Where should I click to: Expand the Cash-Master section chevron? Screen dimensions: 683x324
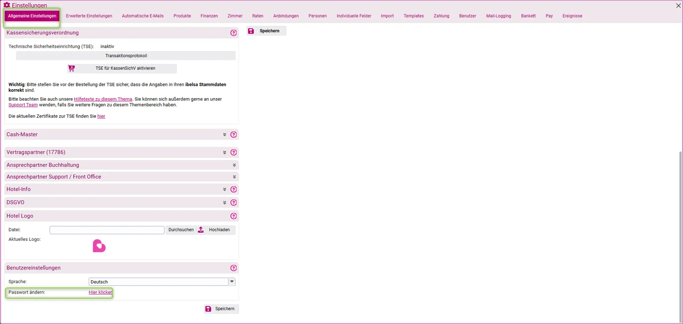point(225,134)
